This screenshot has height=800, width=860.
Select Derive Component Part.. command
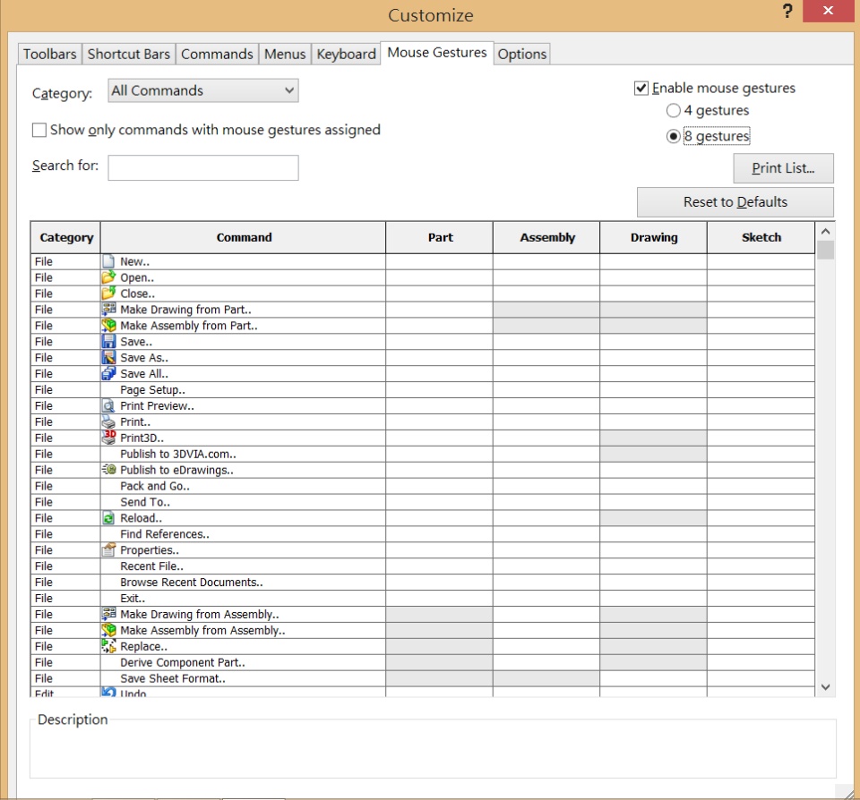[x=422, y=662]
